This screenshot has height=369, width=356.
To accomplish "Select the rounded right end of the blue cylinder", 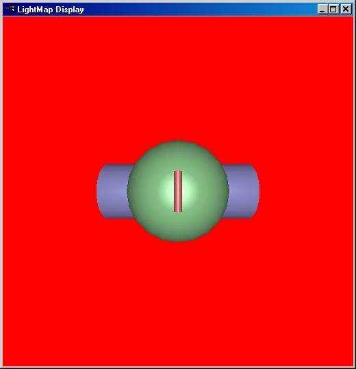I will pyautogui.click(x=256, y=191).
